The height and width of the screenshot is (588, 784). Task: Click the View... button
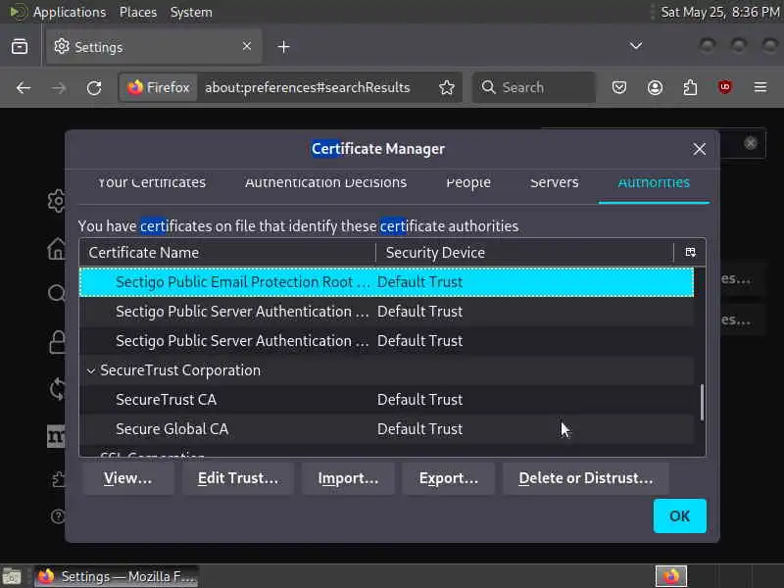[x=128, y=478]
